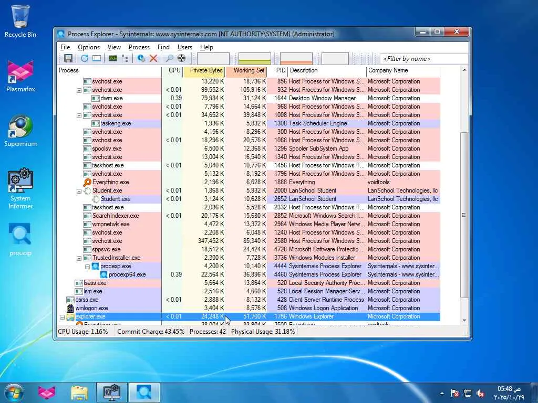The image size is (538, 403).
Task: Open Properties toolbar icon
Action: pos(141,58)
